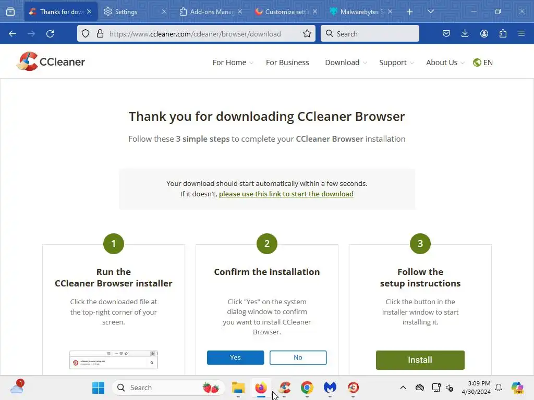Close the Add-ons Manager tab
This screenshot has width=534, height=400.
pos(240,11)
